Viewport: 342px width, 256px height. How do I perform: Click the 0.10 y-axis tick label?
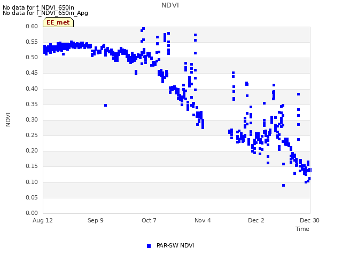pos(32,182)
